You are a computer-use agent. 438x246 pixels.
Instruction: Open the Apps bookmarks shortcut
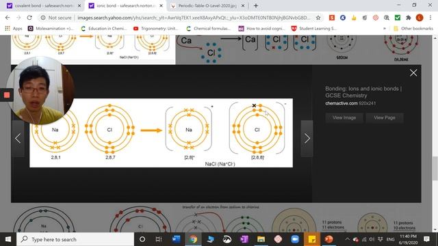point(14,29)
